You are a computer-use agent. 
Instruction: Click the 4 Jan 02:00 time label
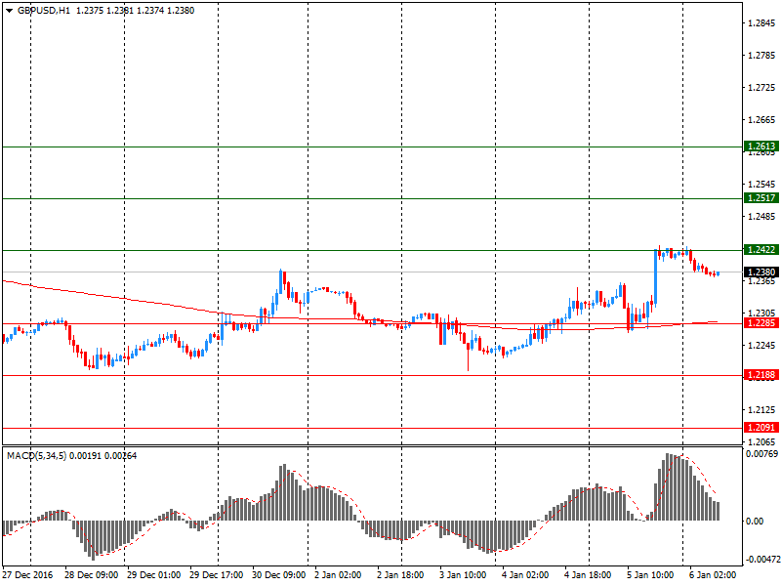[x=525, y=575]
